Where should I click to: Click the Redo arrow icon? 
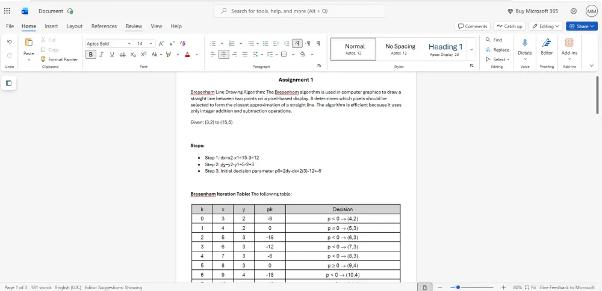click(10, 55)
